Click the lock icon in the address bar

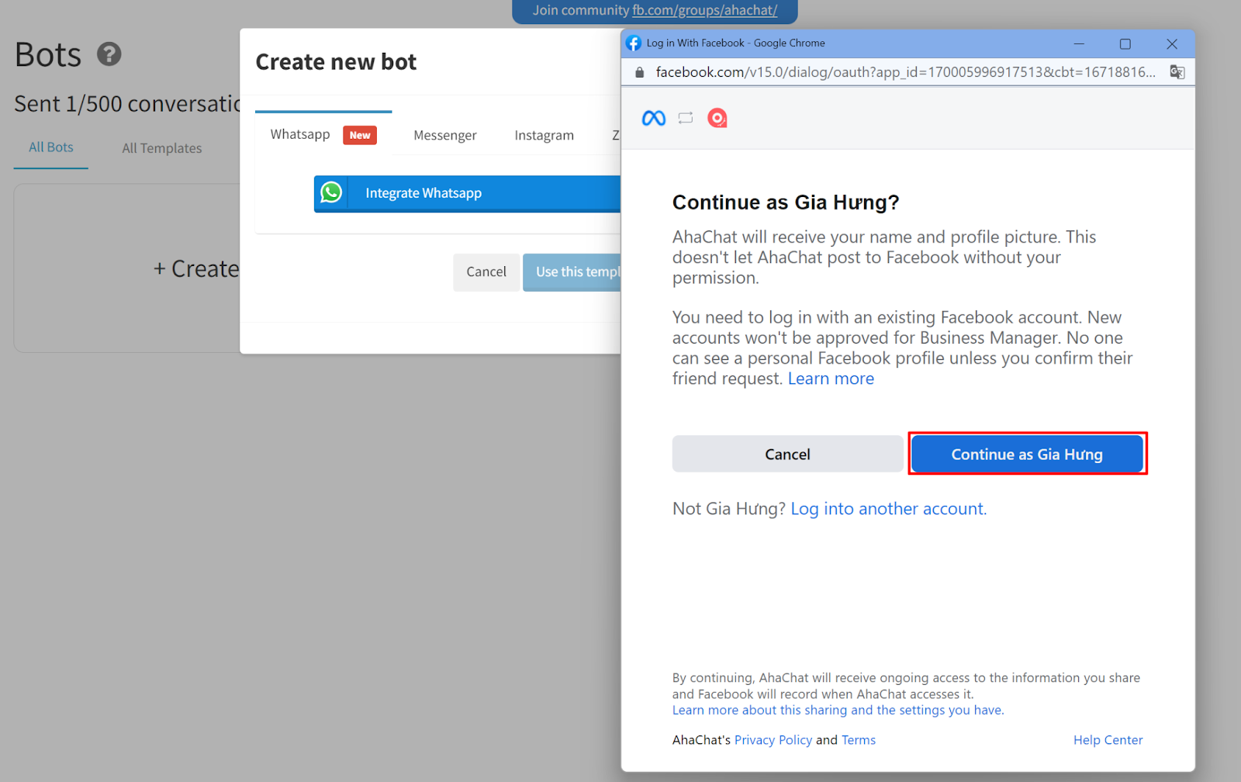click(x=639, y=72)
